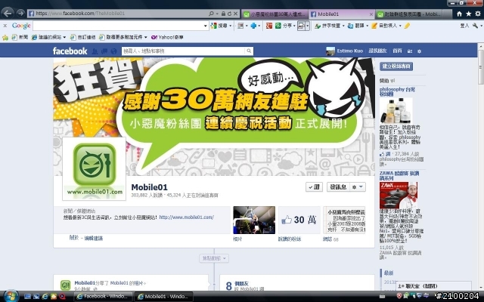Open the Yahoo!奇摩 favorites link
This screenshot has width=484, height=302.
(167, 37)
